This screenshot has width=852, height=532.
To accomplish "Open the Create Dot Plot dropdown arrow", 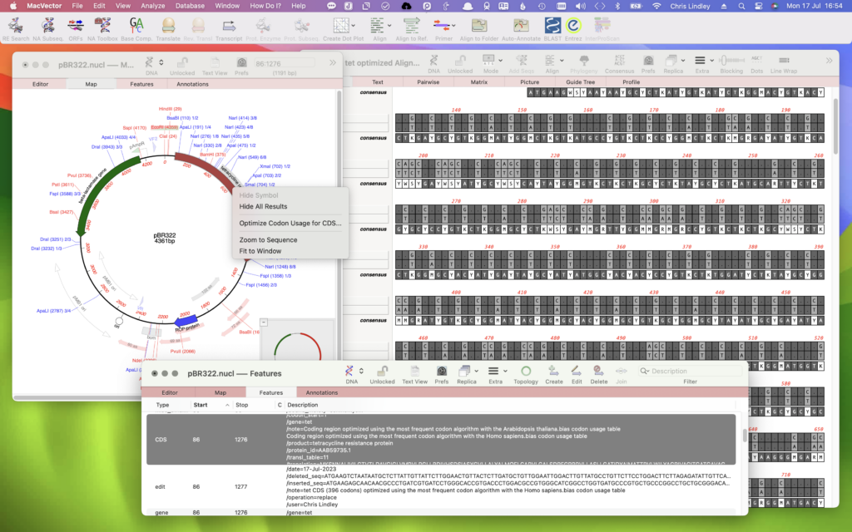I will (353, 26).
